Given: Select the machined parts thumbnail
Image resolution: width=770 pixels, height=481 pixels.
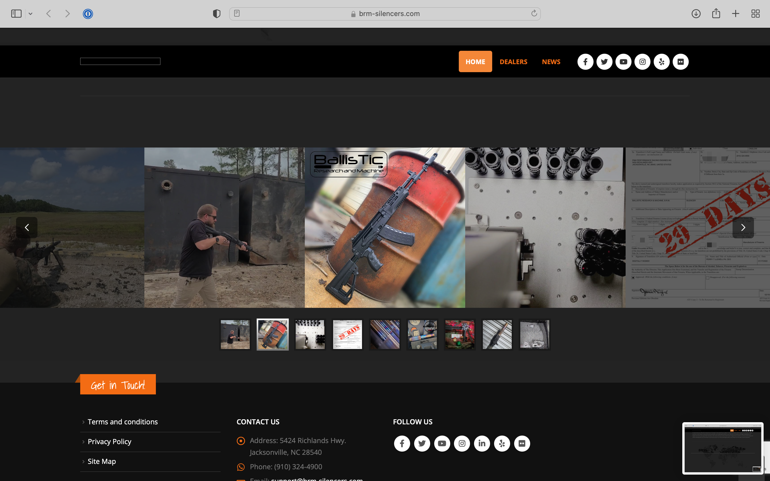Looking at the screenshot, I should [x=310, y=334].
